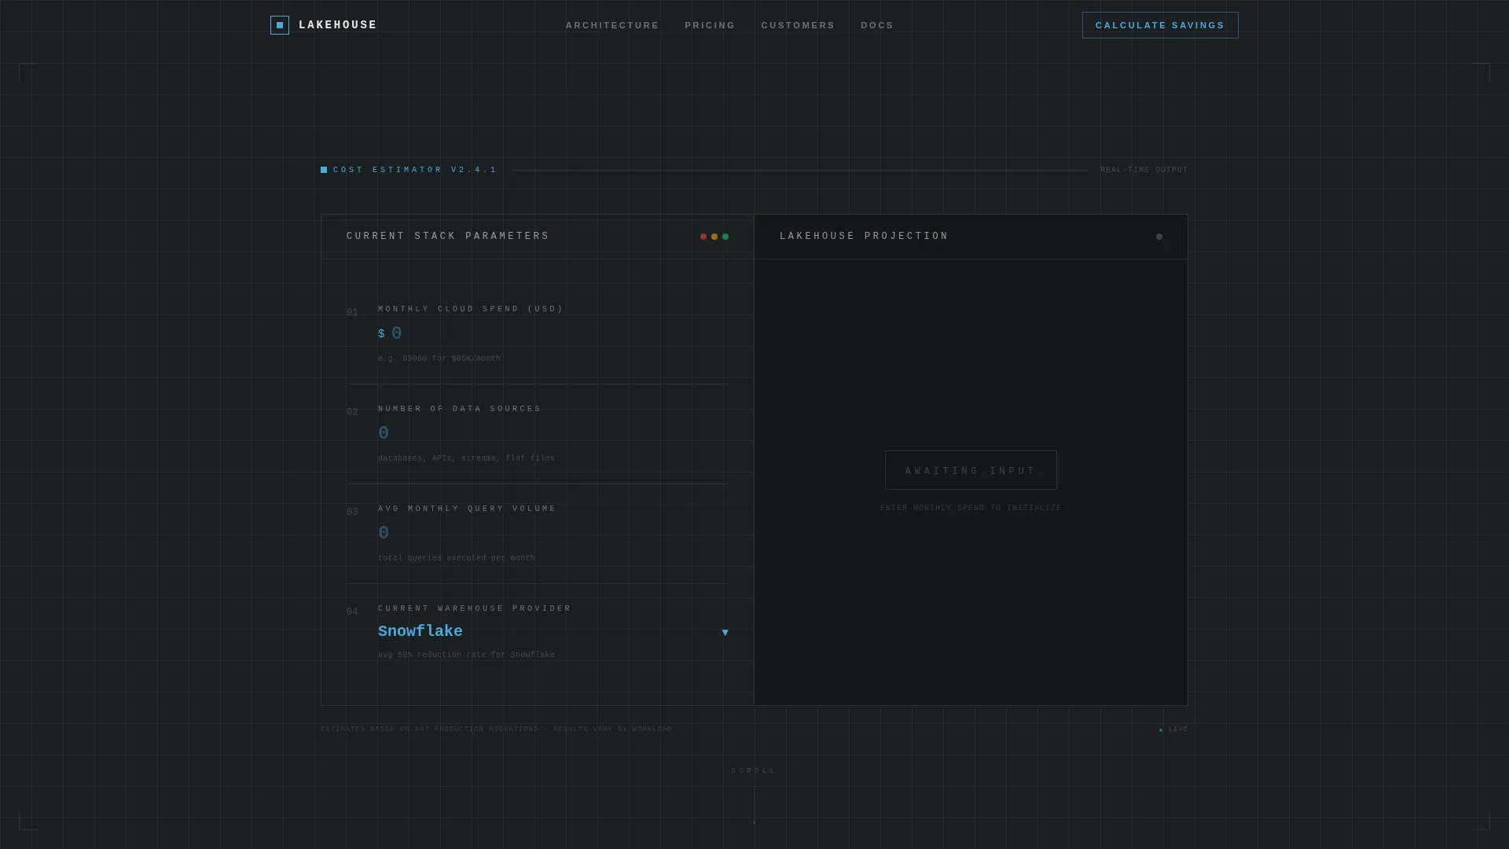The width and height of the screenshot is (1509, 849).
Task: Open the Pricing nav item
Action: 710,25
